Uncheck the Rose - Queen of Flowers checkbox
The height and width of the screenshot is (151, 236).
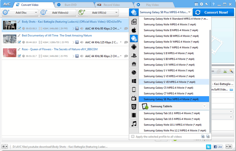coord(19,56)
